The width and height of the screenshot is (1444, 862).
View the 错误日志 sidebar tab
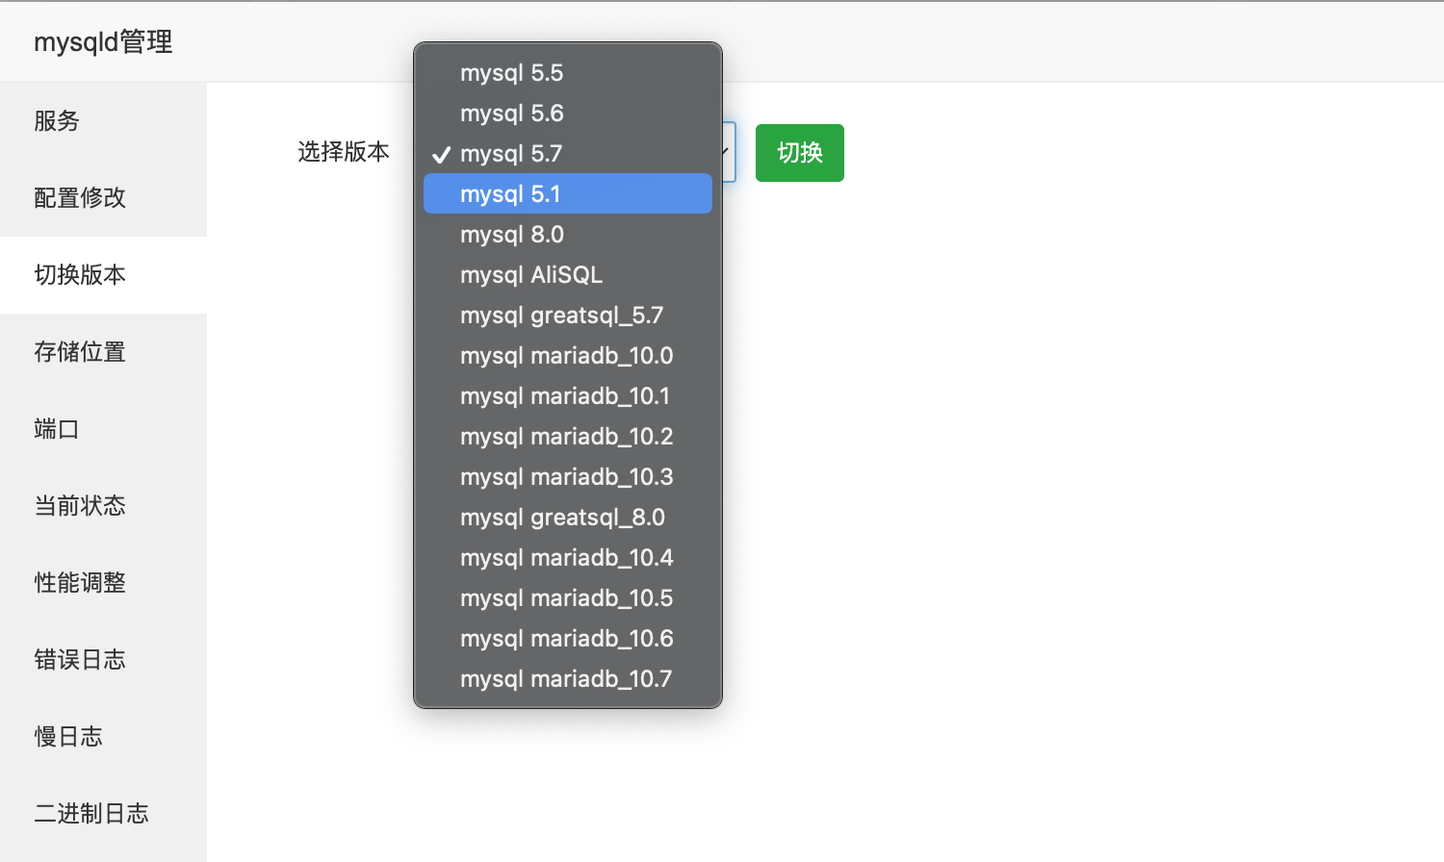103,660
